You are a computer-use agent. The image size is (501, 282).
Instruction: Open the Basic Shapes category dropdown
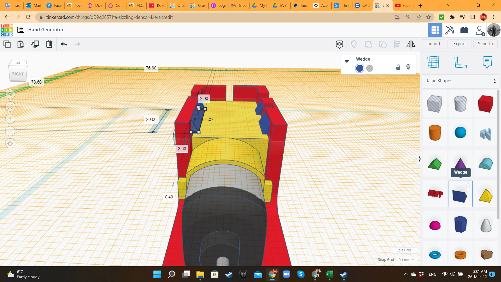point(460,81)
